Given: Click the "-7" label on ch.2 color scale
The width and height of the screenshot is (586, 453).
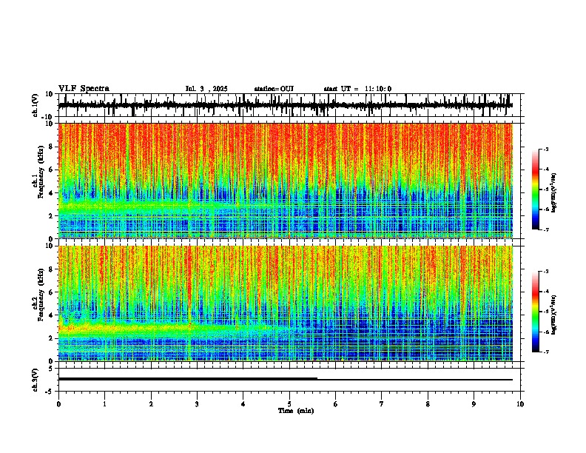Looking at the screenshot, I should (545, 352).
